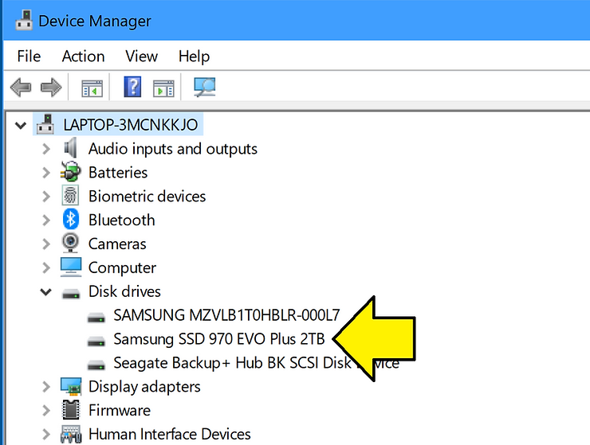Screen dimensions: 590x445
Task: Select the Bluetooth label
Action: (121, 220)
